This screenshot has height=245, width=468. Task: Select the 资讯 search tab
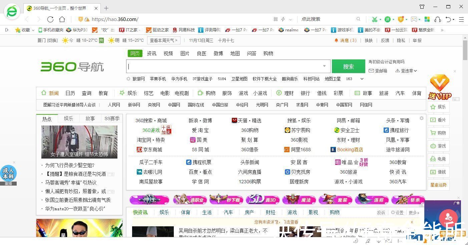(151, 53)
